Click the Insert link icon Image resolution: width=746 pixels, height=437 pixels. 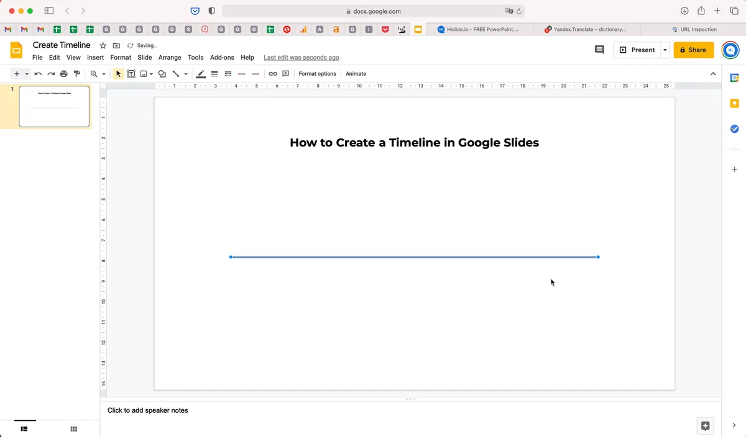tap(273, 74)
